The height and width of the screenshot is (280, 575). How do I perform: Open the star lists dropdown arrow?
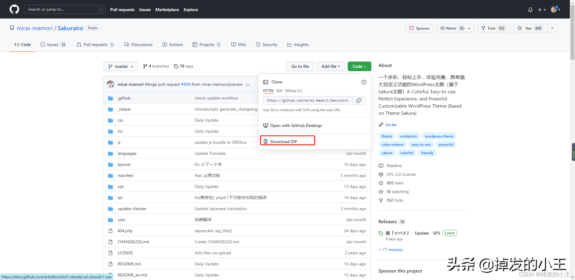552,28
